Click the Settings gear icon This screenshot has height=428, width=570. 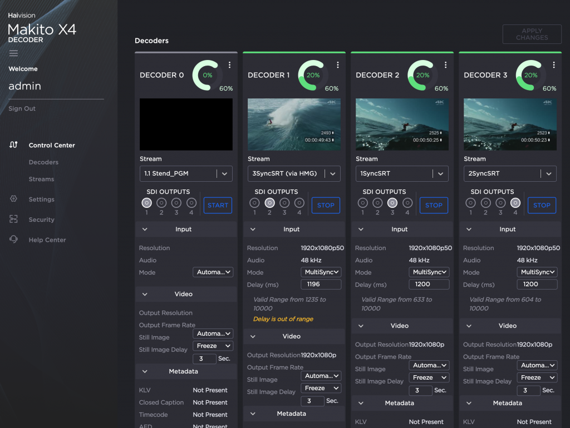(x=13, y=198)
